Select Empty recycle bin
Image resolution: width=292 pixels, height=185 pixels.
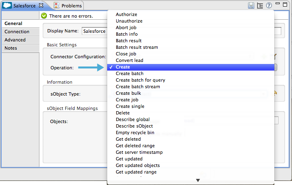(191, 132)
